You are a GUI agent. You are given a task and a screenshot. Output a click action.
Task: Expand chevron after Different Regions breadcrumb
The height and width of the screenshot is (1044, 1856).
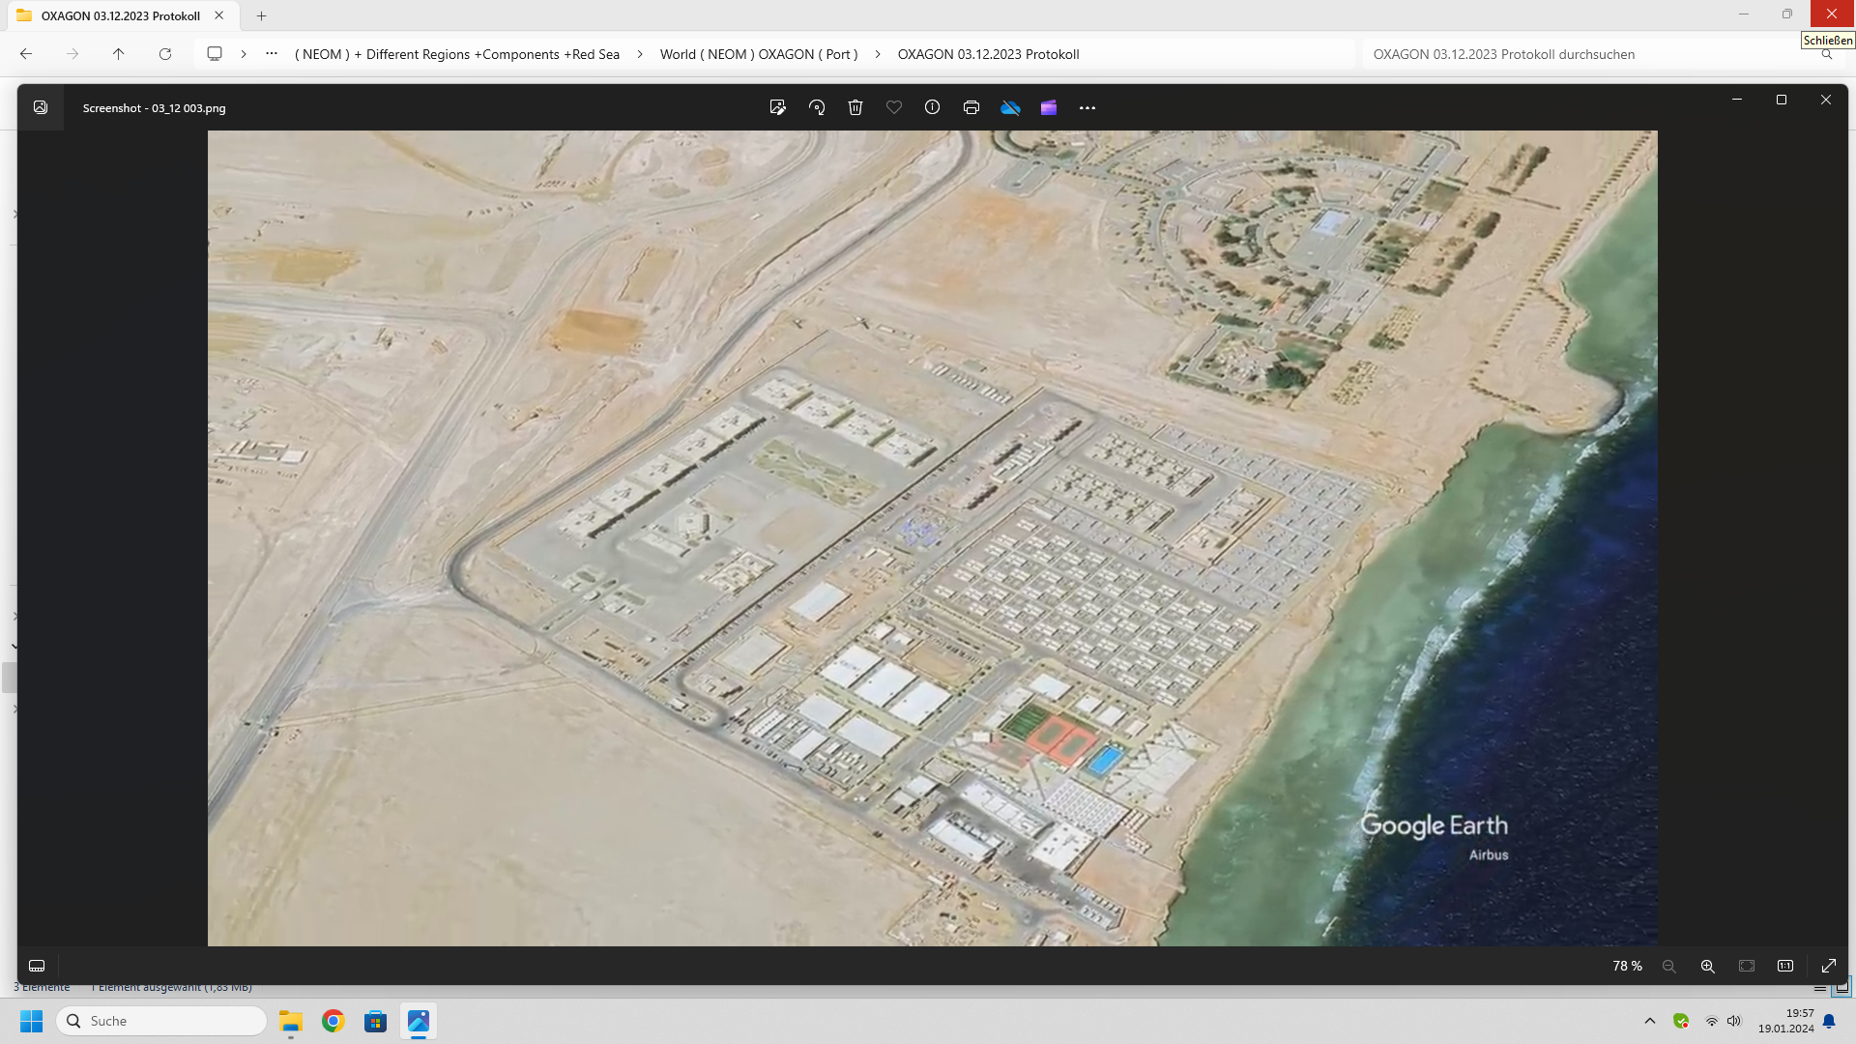pyautogui.click(x=640, y=54)
